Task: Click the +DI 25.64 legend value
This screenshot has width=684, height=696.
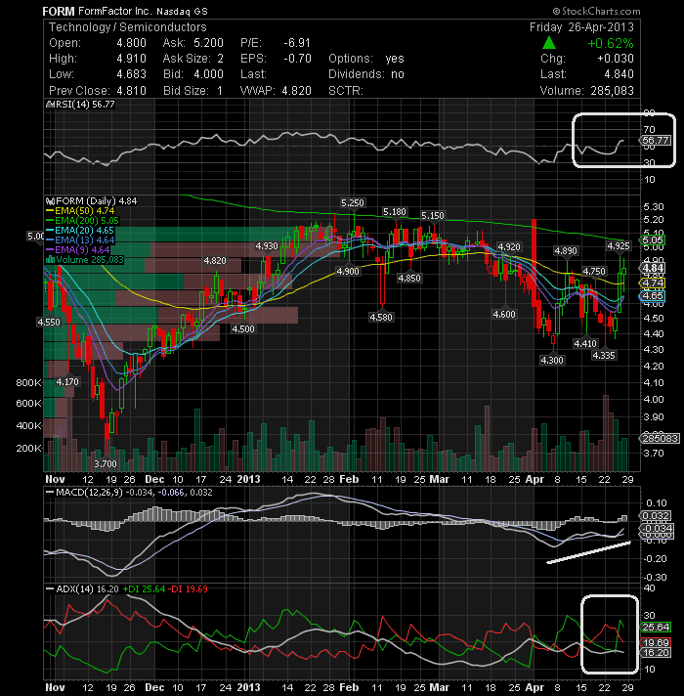Action: coord(144,589)
